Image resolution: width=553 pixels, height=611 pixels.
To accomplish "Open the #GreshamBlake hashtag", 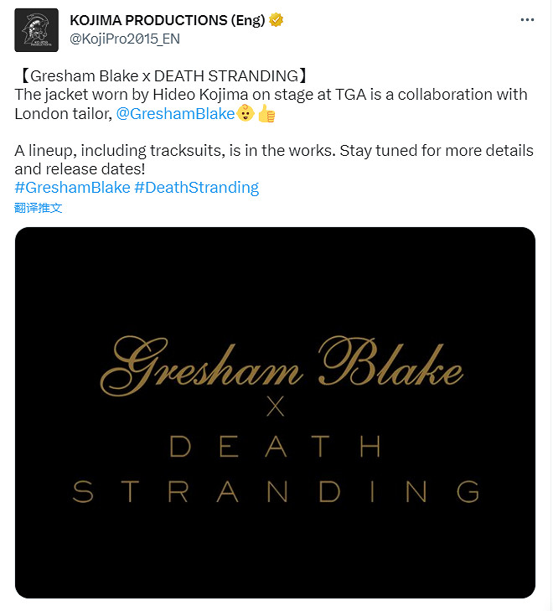I will point(72,188).
